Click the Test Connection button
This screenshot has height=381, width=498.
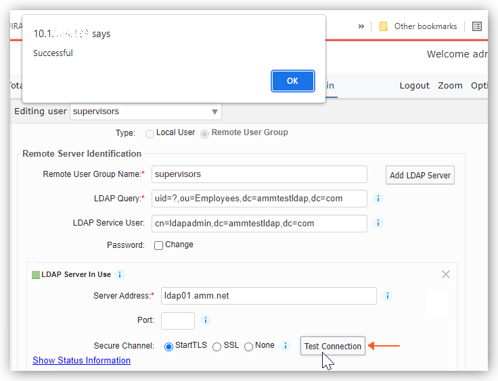pyautogui.click(x=332, y=346)
